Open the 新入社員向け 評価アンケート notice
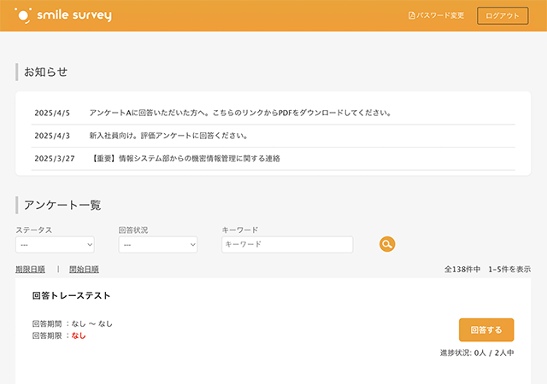The height and width of the screenshot is (384, 547). 168,136
